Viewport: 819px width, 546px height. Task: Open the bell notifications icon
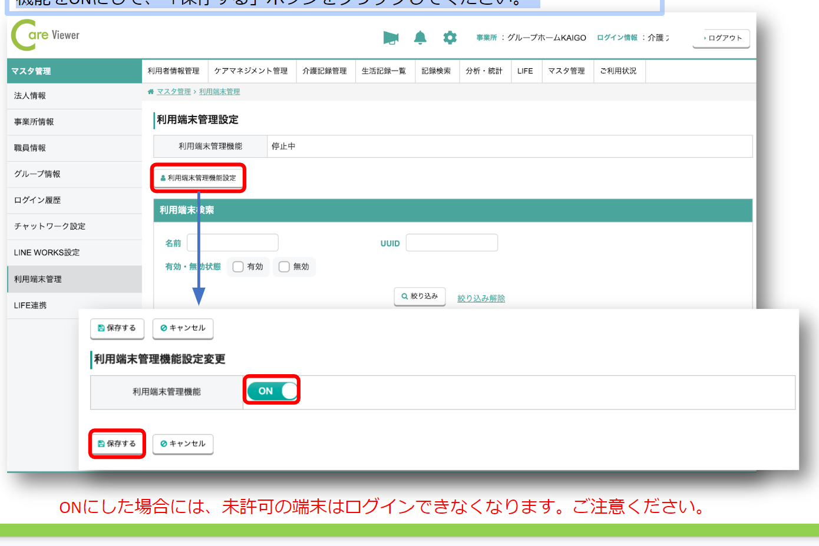click(420, 38)
